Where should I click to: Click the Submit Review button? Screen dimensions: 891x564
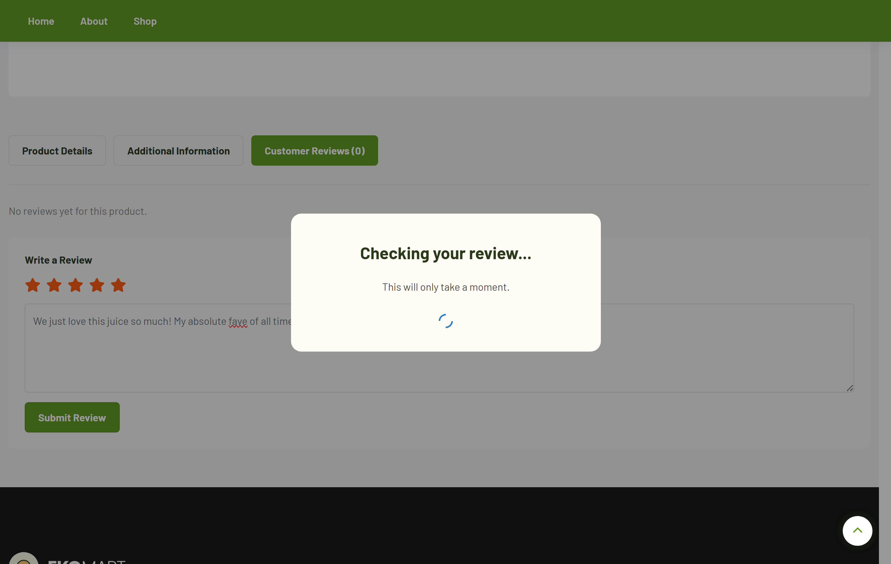click(x=72, y=417)
